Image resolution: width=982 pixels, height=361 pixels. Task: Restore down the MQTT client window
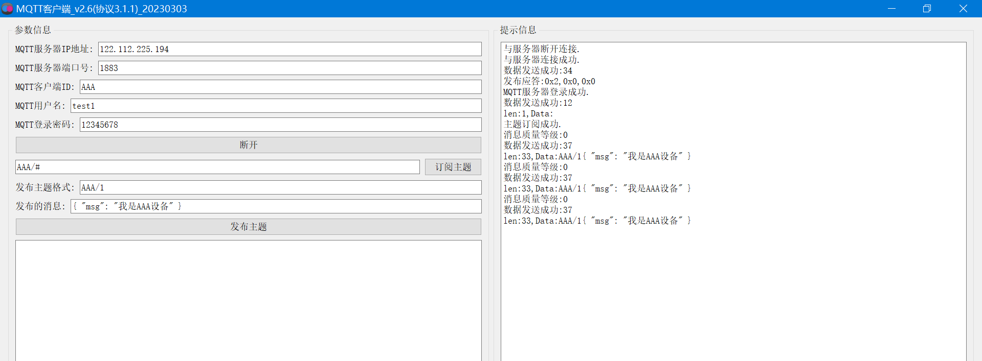pyautogui.click(x=927, y=9)
